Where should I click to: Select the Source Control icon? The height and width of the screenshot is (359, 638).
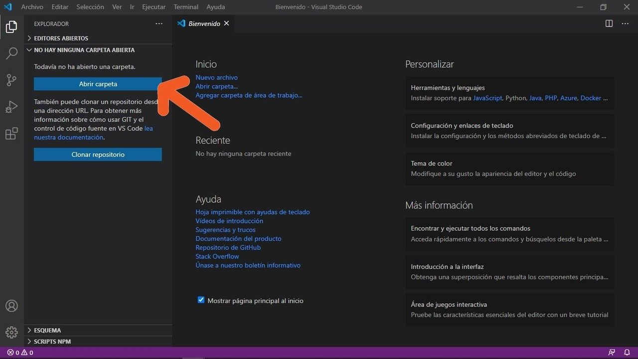tap(11, 80)
